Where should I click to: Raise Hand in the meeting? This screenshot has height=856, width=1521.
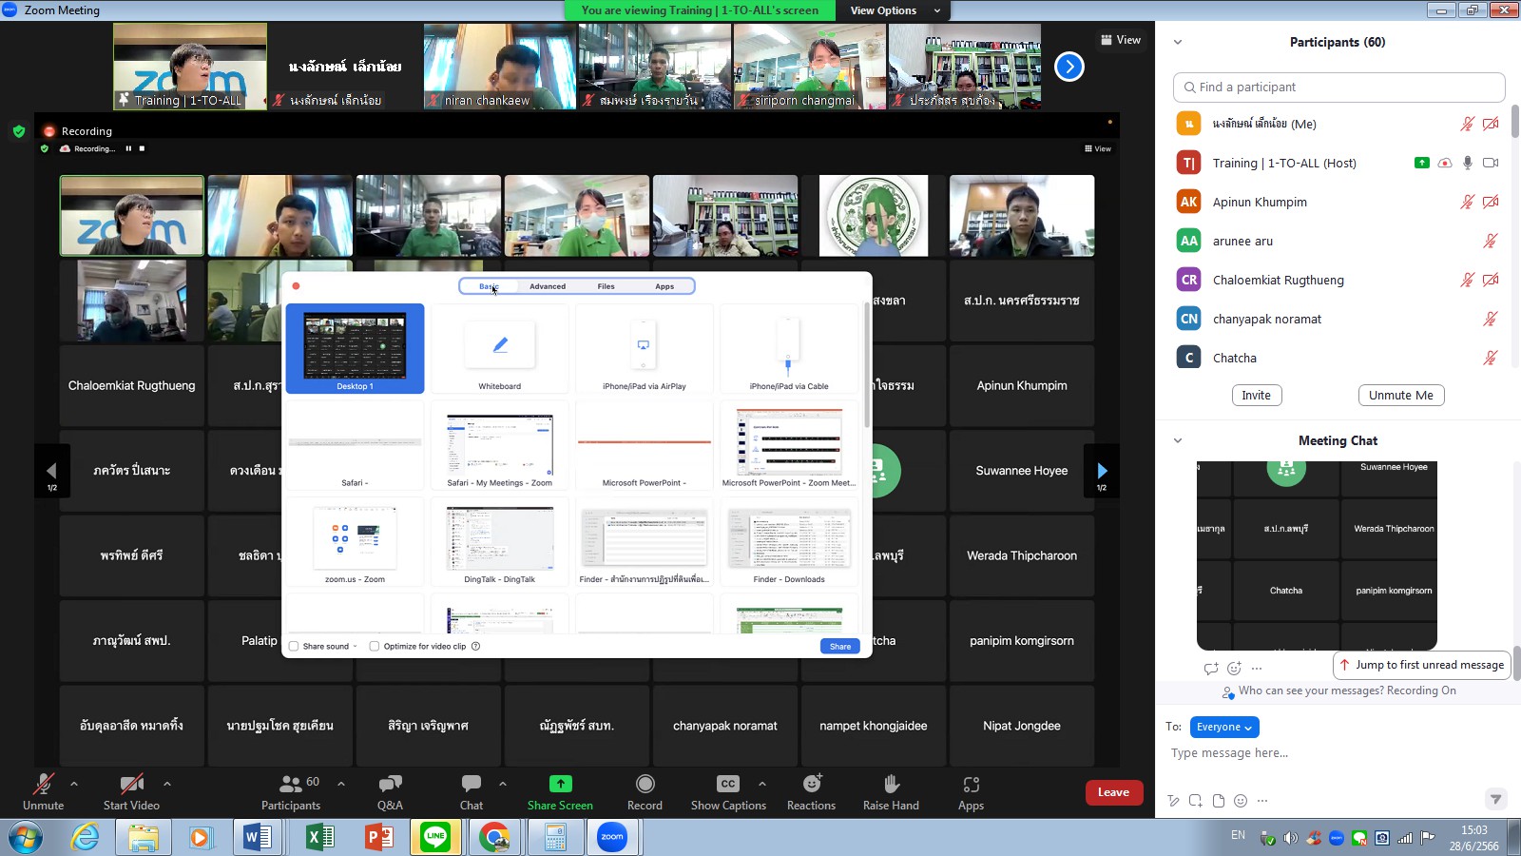(891, 790)
